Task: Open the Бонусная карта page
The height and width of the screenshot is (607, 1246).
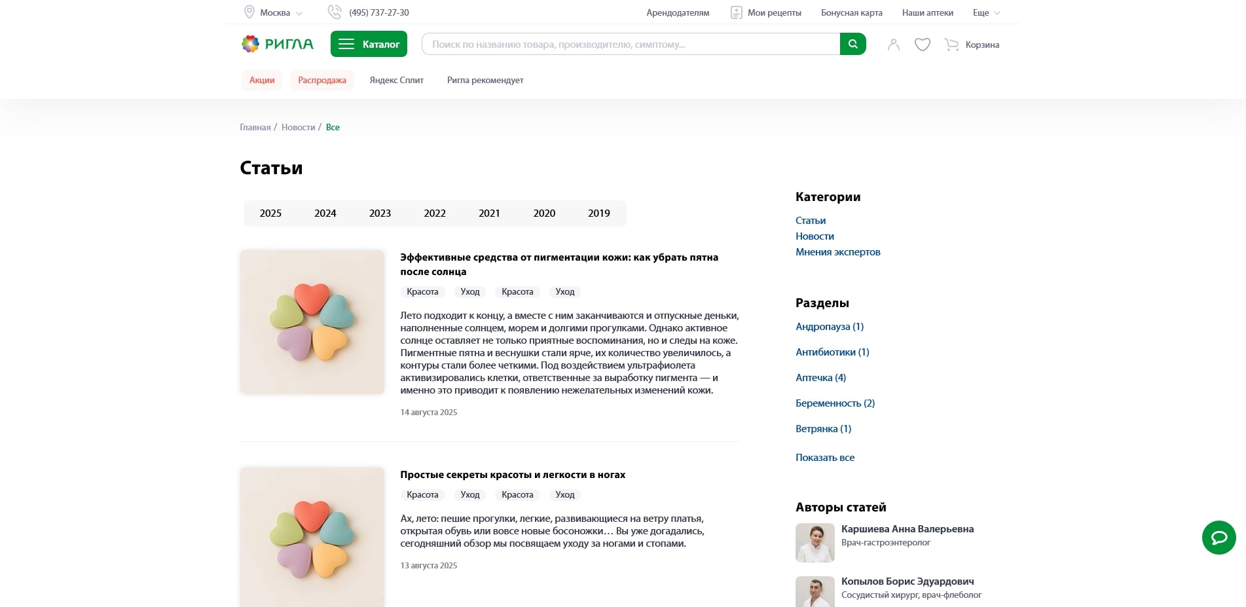Action: pyautogui.click(x=851, y=12)
